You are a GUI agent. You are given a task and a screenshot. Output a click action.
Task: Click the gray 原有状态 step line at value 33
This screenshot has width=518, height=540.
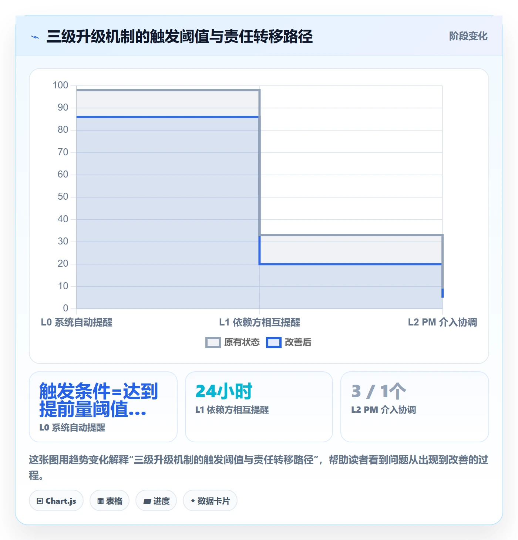(x=351, y=235)
